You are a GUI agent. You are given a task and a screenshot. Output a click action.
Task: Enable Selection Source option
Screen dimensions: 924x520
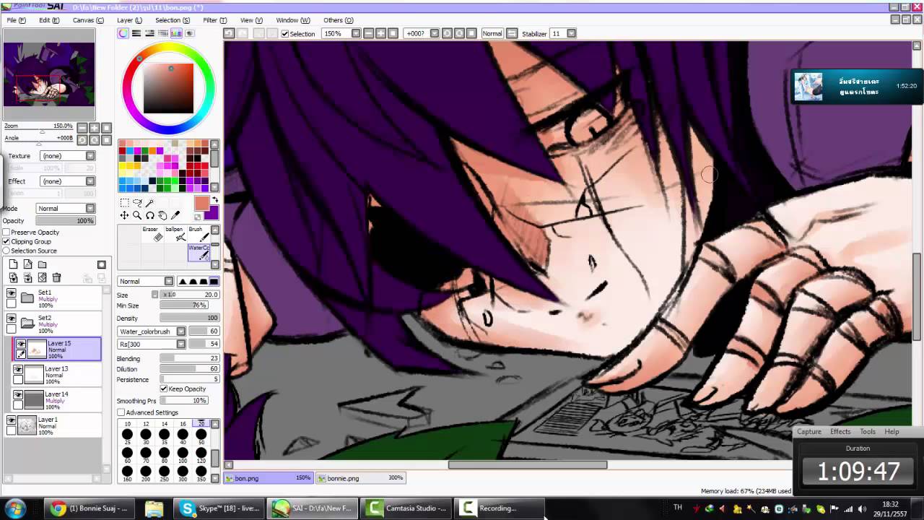6,251
